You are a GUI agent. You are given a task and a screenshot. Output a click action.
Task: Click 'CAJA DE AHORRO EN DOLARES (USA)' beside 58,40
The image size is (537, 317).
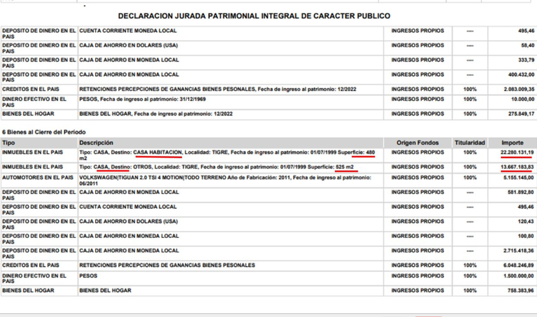click(x=128, y=45)
